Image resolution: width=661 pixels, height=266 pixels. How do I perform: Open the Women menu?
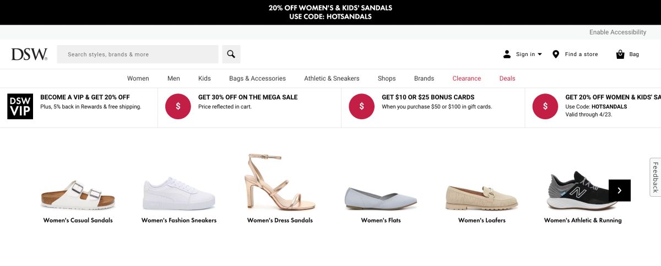pos(138,79)
